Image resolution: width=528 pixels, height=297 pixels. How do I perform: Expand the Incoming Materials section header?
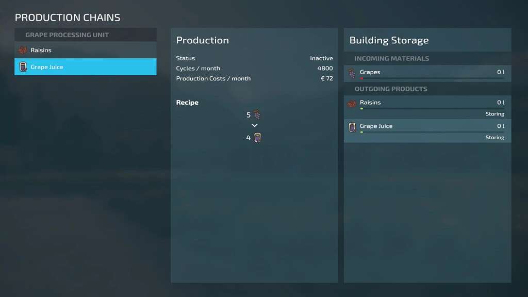click(x=391, y=59)
